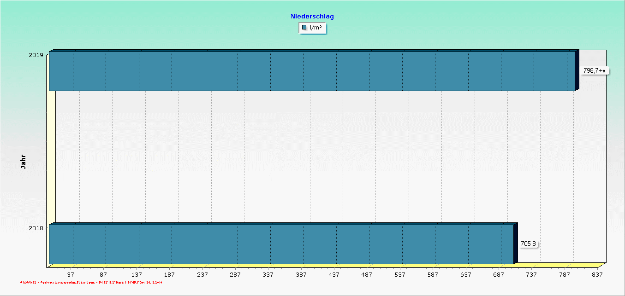Click the 37 x-axis tick label
Image resolution: width=625 pixels, height=296 pixels.
71,274
